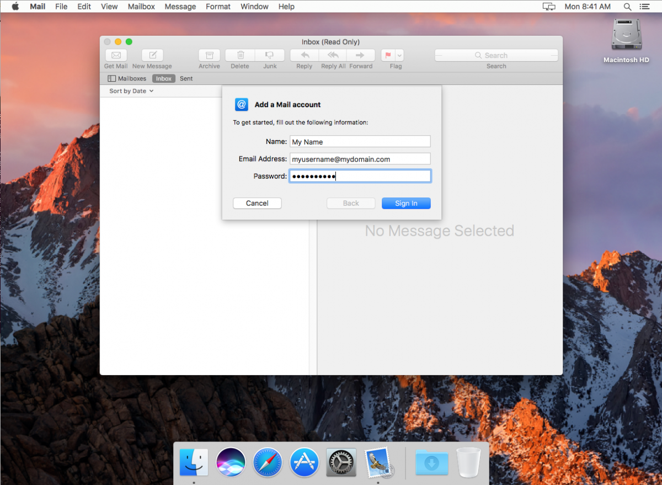Open the File menu
662x485 pixels.
click(x=61, y=7)
